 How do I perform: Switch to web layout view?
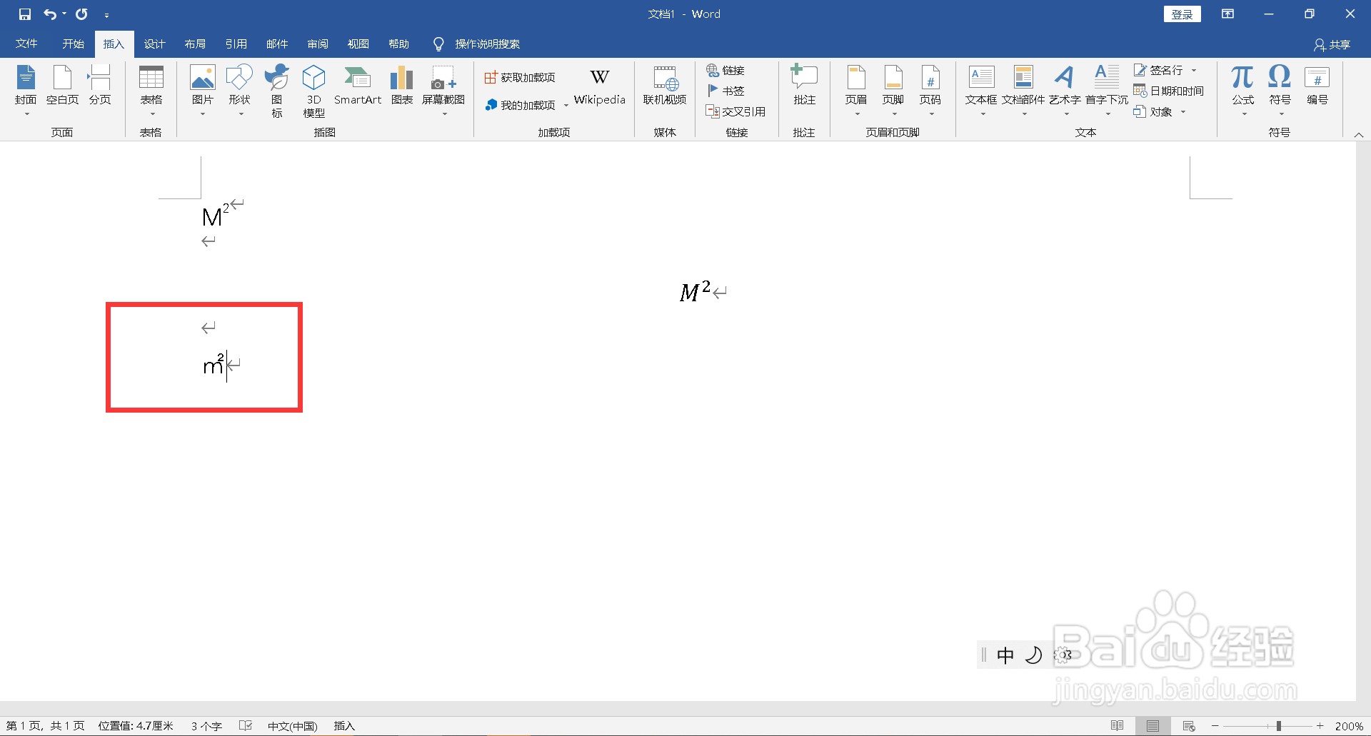1189,726
